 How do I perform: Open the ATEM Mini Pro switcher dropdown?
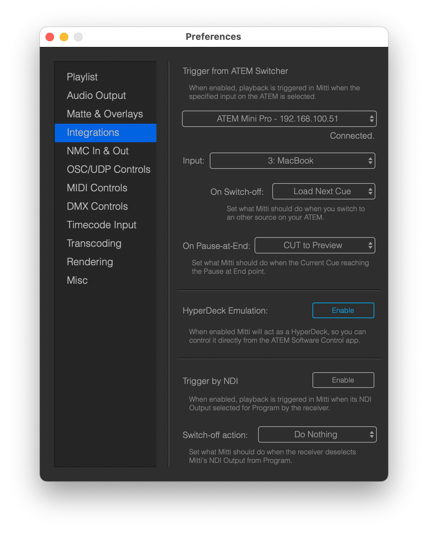279,119
